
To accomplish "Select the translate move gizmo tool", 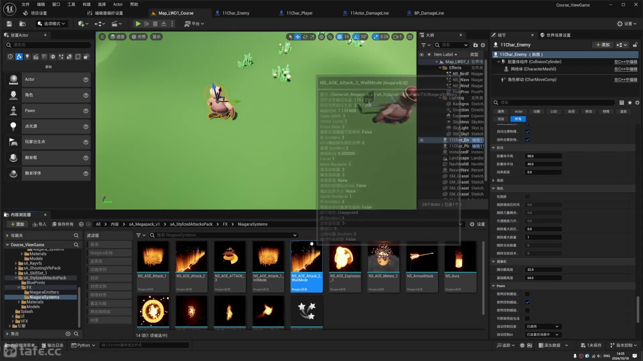I will pos(297,37).
